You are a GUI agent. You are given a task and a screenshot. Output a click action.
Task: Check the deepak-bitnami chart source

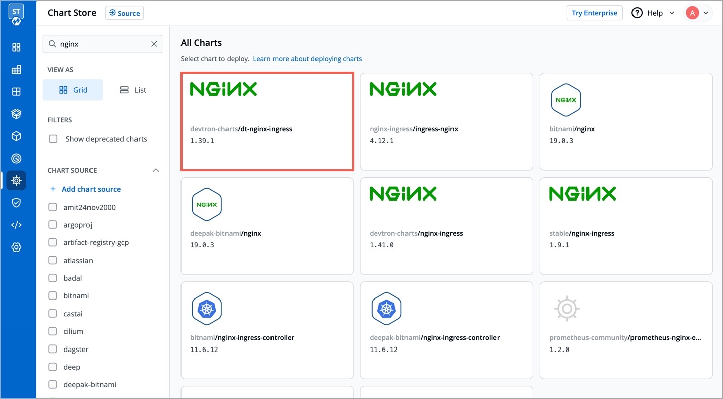53,384
